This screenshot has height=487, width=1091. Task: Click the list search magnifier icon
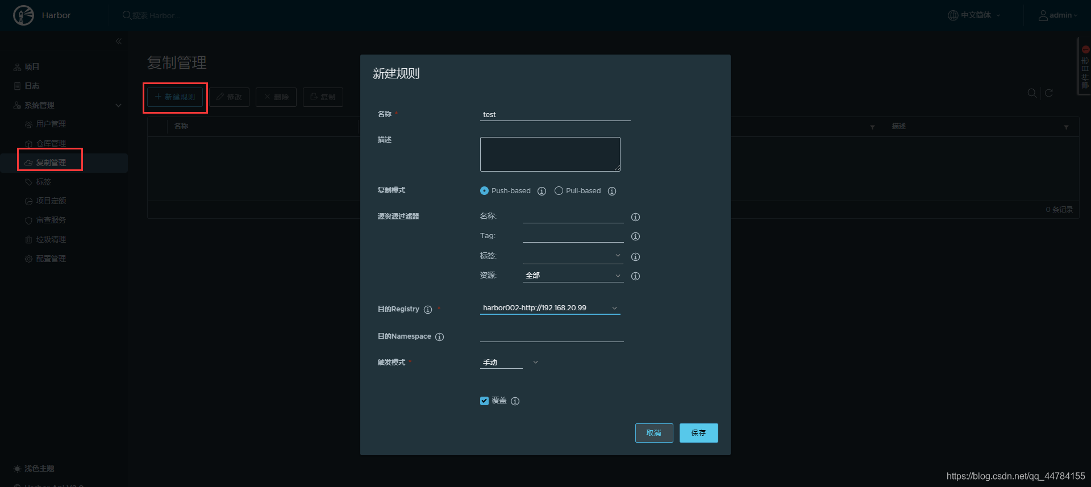(1032, 93)
